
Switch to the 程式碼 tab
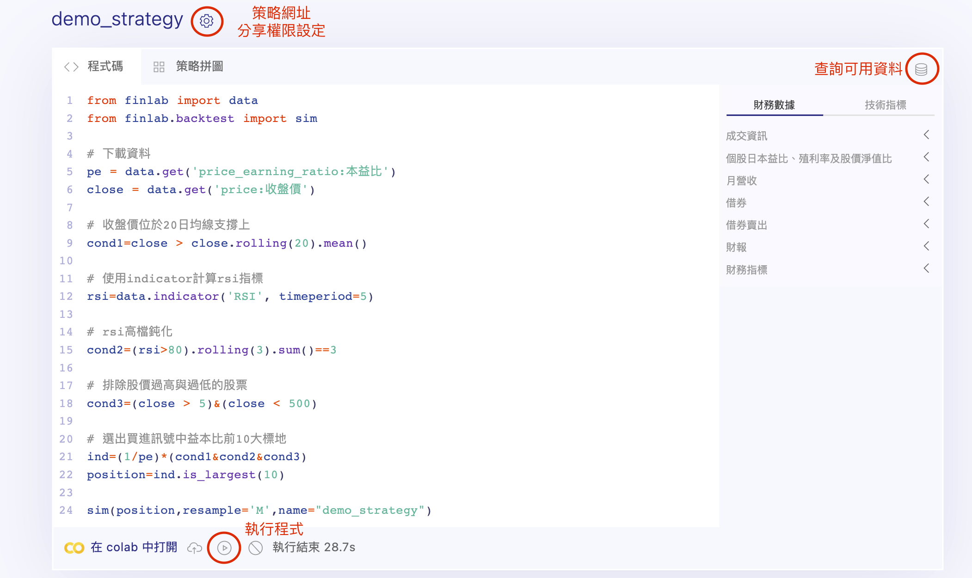click(105, 67)
